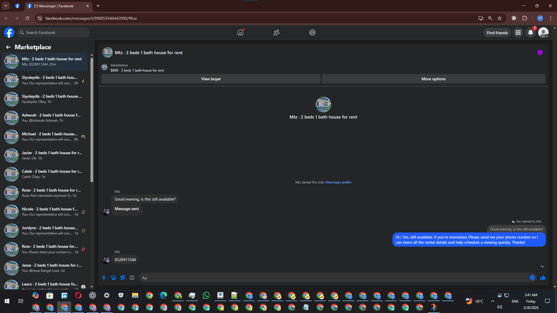The width and height of the screenshot is (557, 313).
Task: Click the voice clip microphone icon
Action: pyautogui.click(x=104, y=278)
